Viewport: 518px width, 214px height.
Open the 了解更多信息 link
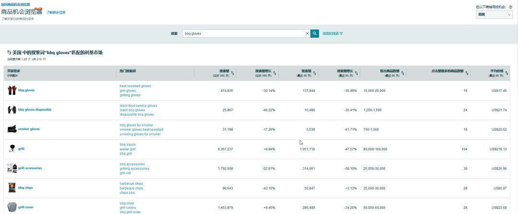[56, 12]
